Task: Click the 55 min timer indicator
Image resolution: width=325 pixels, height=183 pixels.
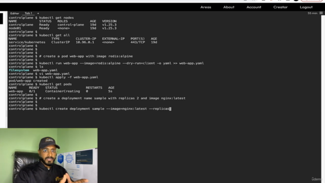Action: (312, 13)
